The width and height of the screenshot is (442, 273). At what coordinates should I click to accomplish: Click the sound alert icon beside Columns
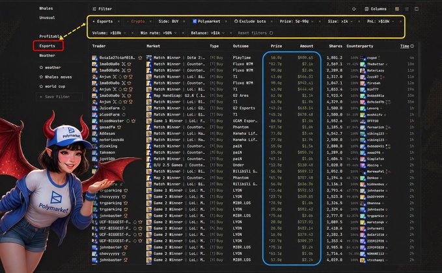tap(354, 9)
